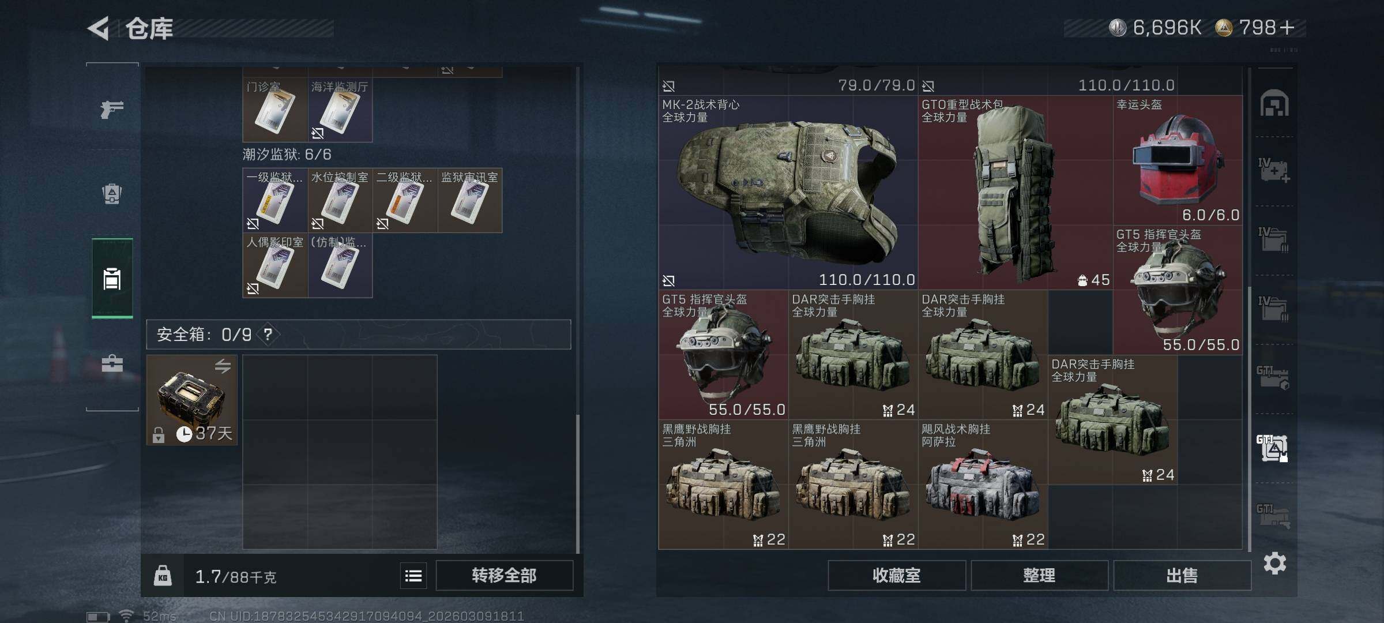
Task: Select the highlighted GTI container filter tab
Action: tap(1273, 448)
